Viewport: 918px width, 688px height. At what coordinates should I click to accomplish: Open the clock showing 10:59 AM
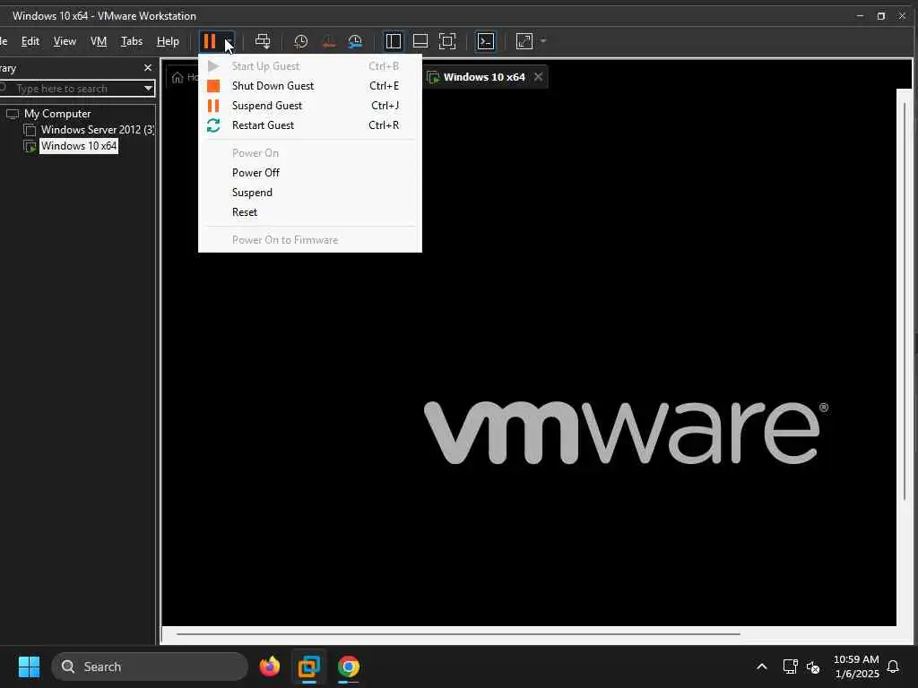click(856, 666)
